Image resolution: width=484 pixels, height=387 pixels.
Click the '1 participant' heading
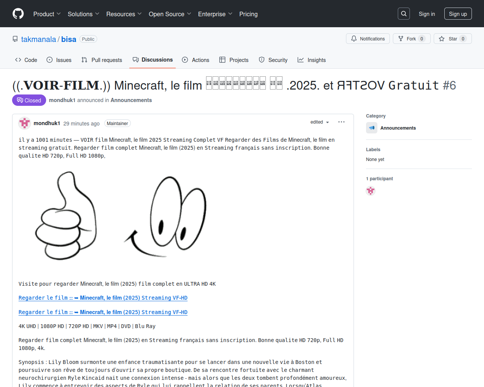click(379, 179)
